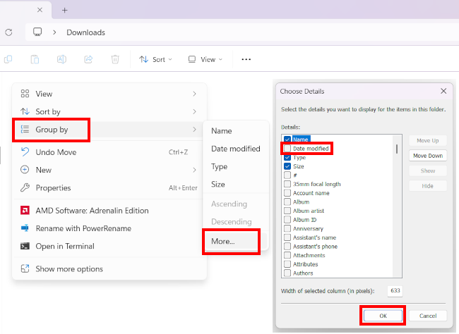Screen dimensions: 459x334
Task: Group by Name in submenu
Action: click(236, 130)
